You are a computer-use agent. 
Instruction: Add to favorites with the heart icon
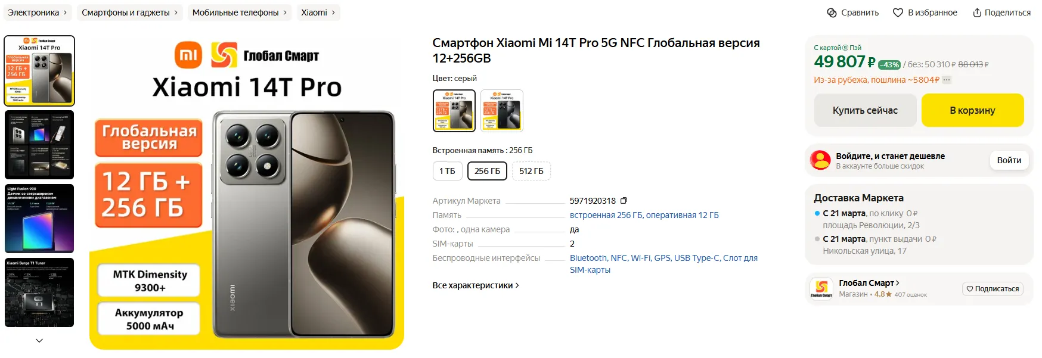tap(898, 13)
